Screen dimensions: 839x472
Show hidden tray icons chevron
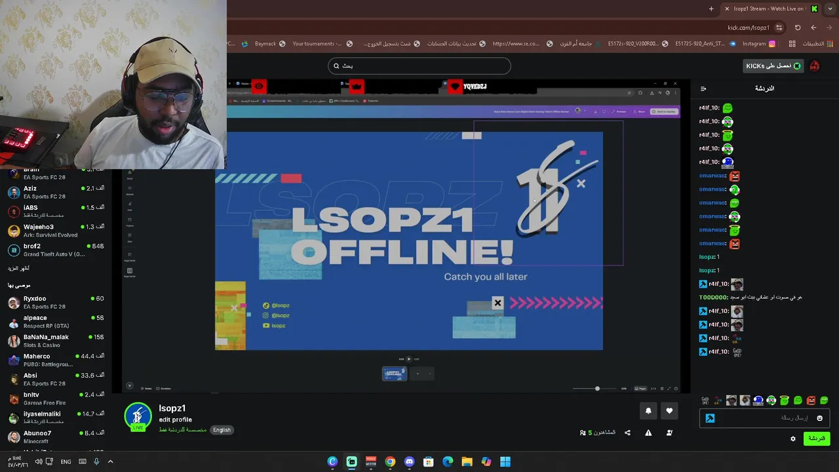[110, 462]
